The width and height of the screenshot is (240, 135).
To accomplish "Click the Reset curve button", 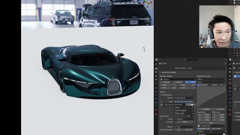I will pos(211,123).
